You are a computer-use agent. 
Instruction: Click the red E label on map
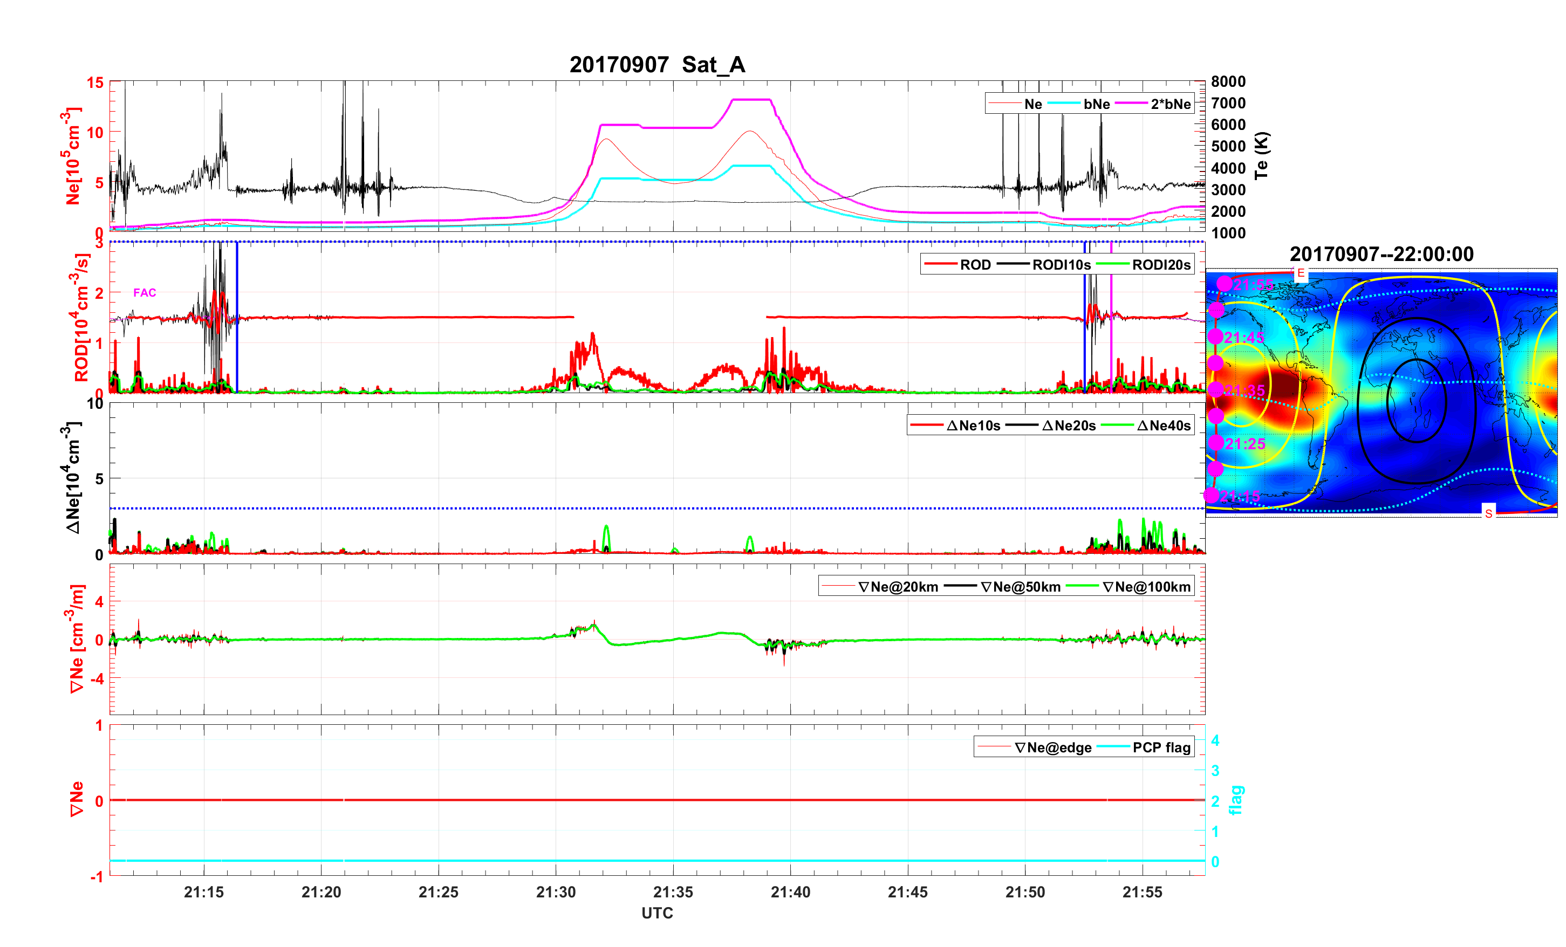[1301, 273]
